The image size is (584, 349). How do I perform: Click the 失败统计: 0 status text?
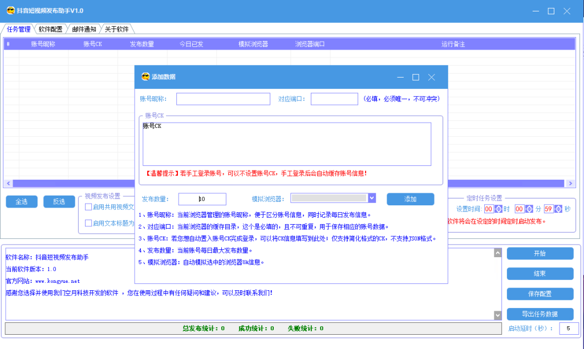(x=306, y=328)
